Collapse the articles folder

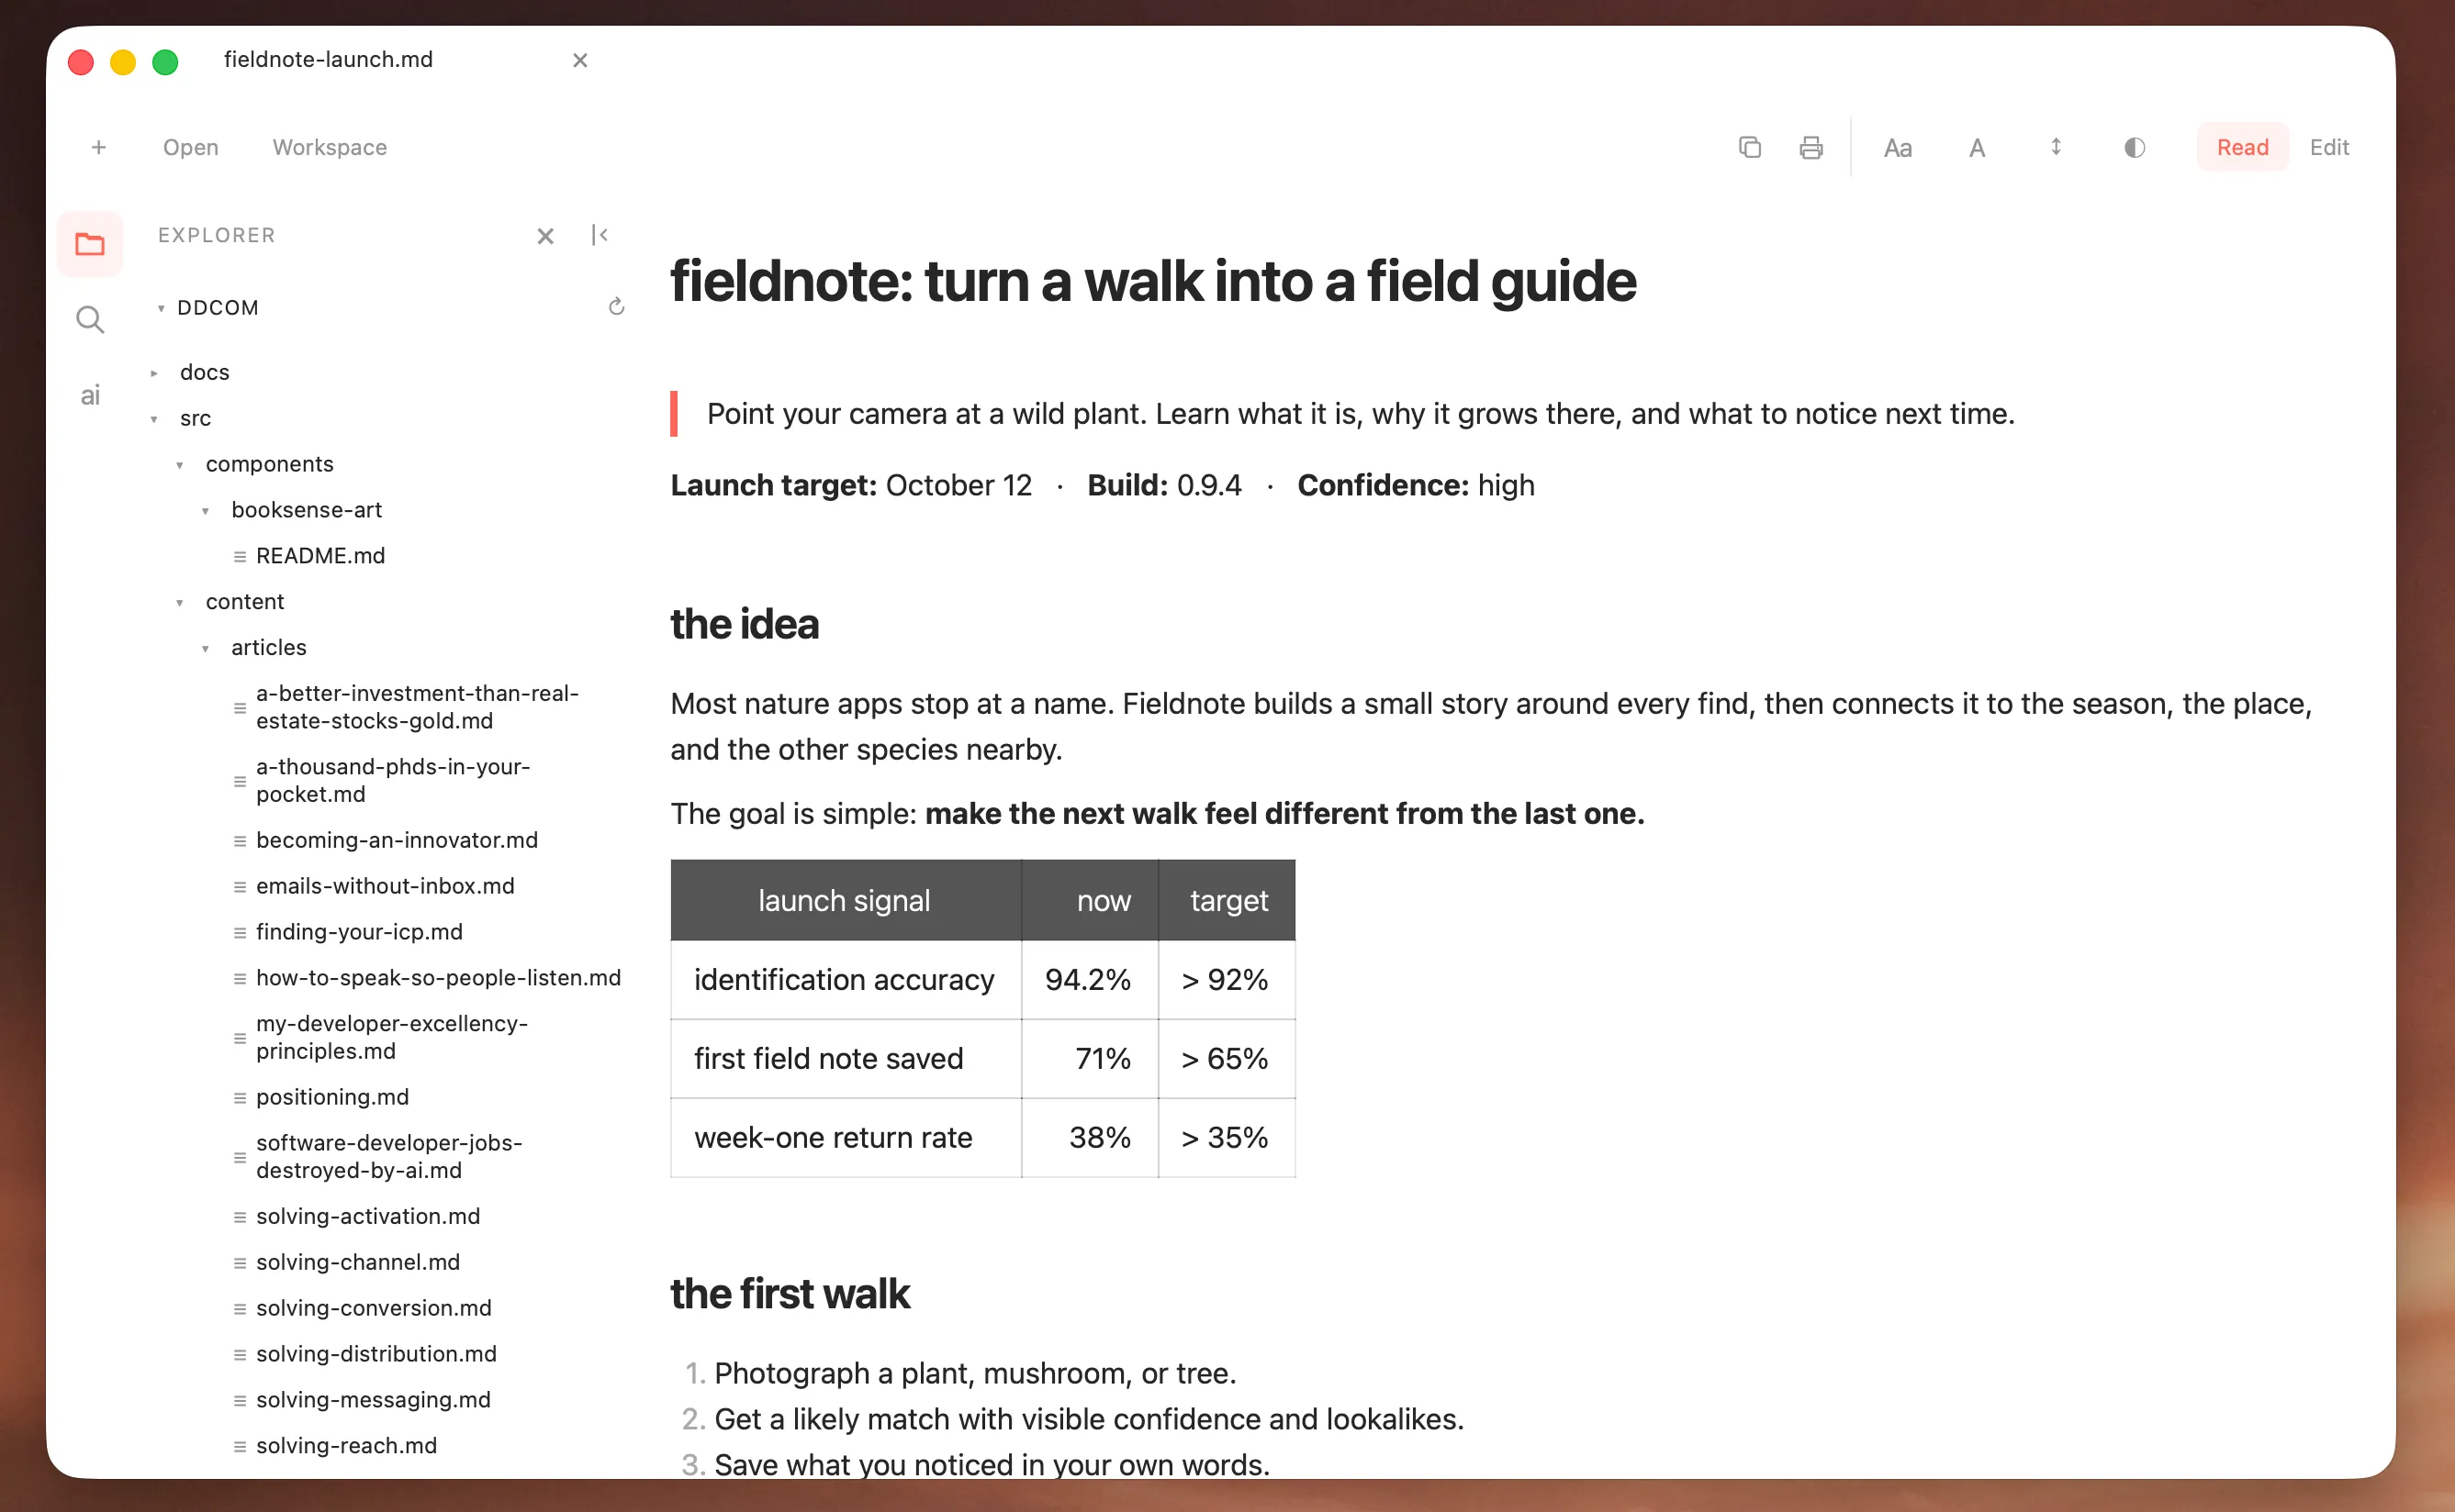coord(205,648)
